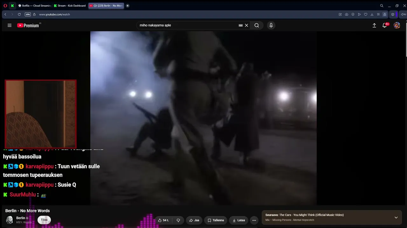Start voice search with microphone

271,25
